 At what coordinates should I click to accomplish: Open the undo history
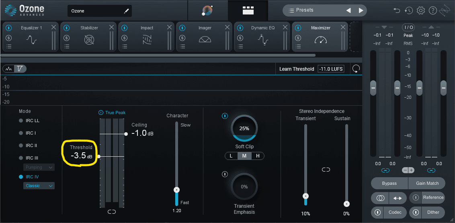408,10
